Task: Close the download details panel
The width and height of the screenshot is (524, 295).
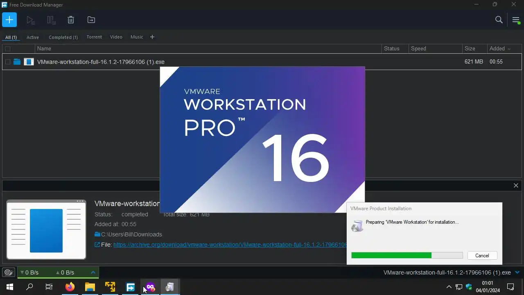Action: tap(516, 186)
